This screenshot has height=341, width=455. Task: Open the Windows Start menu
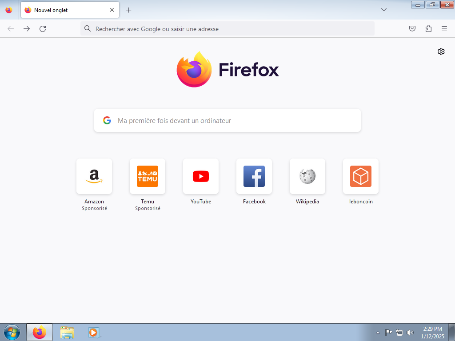coord(11,332)
